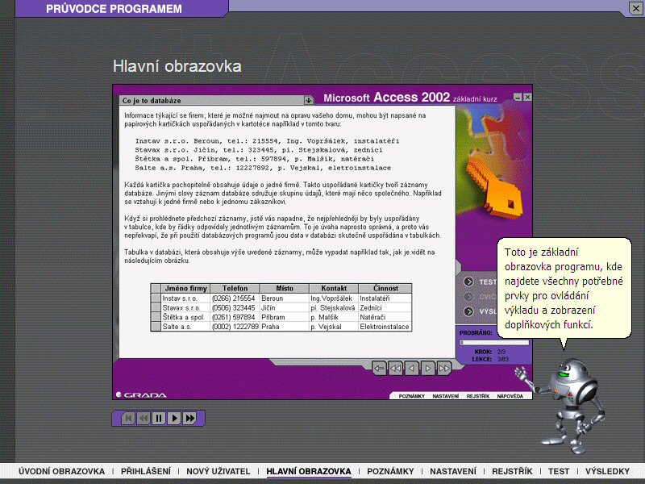View the Výsledky tab
Screen dimensions: 645x484
click(x=608, y=471)
